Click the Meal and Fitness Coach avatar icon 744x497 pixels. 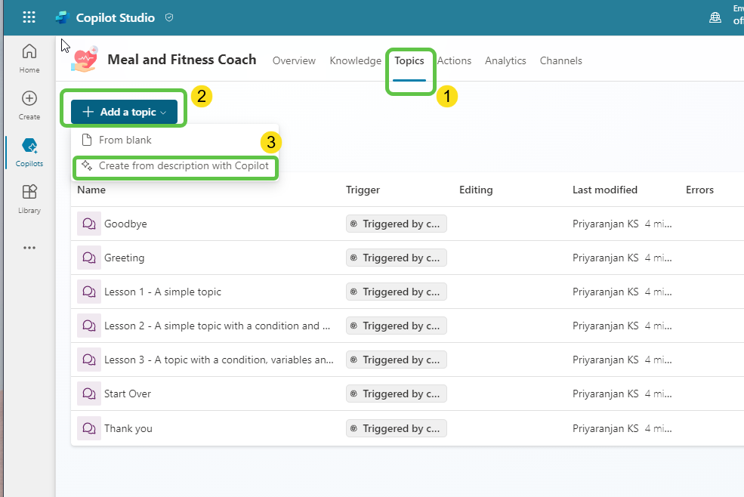coord(85,60)
